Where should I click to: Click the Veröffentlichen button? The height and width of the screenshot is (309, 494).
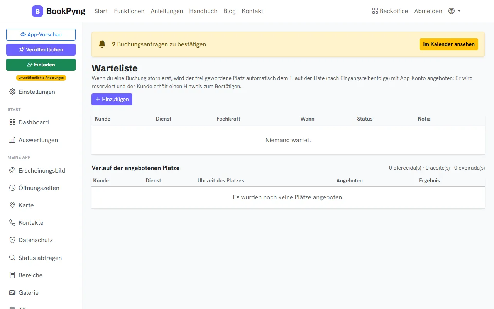point(41,49)
